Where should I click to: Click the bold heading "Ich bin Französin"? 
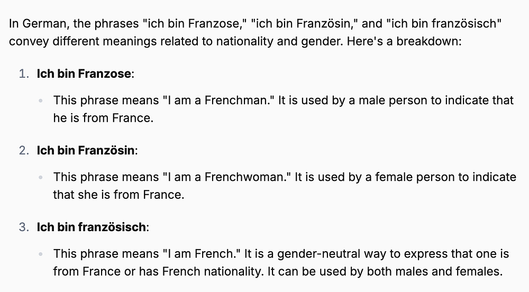click(x=85, y=150)
